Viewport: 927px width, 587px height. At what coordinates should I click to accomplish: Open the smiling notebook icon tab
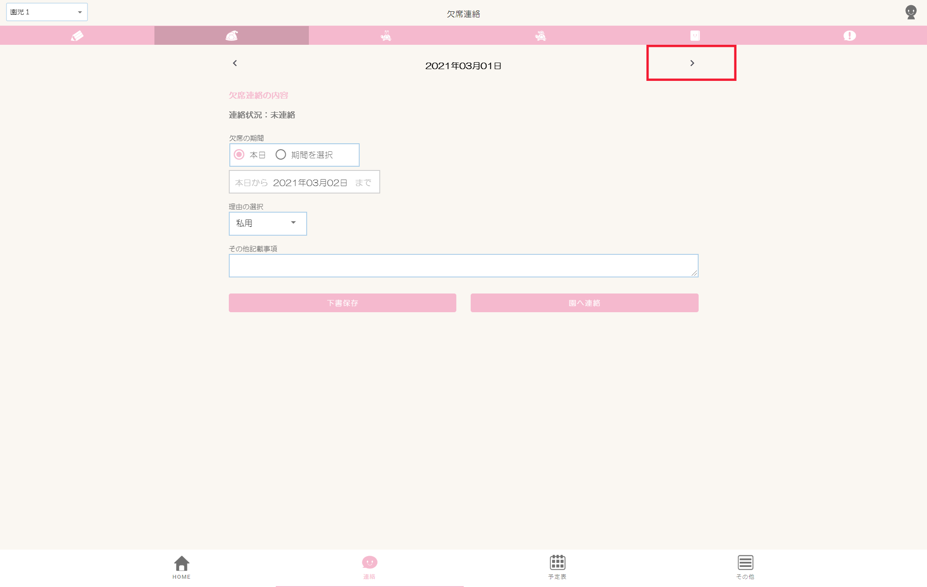[695, 35]
